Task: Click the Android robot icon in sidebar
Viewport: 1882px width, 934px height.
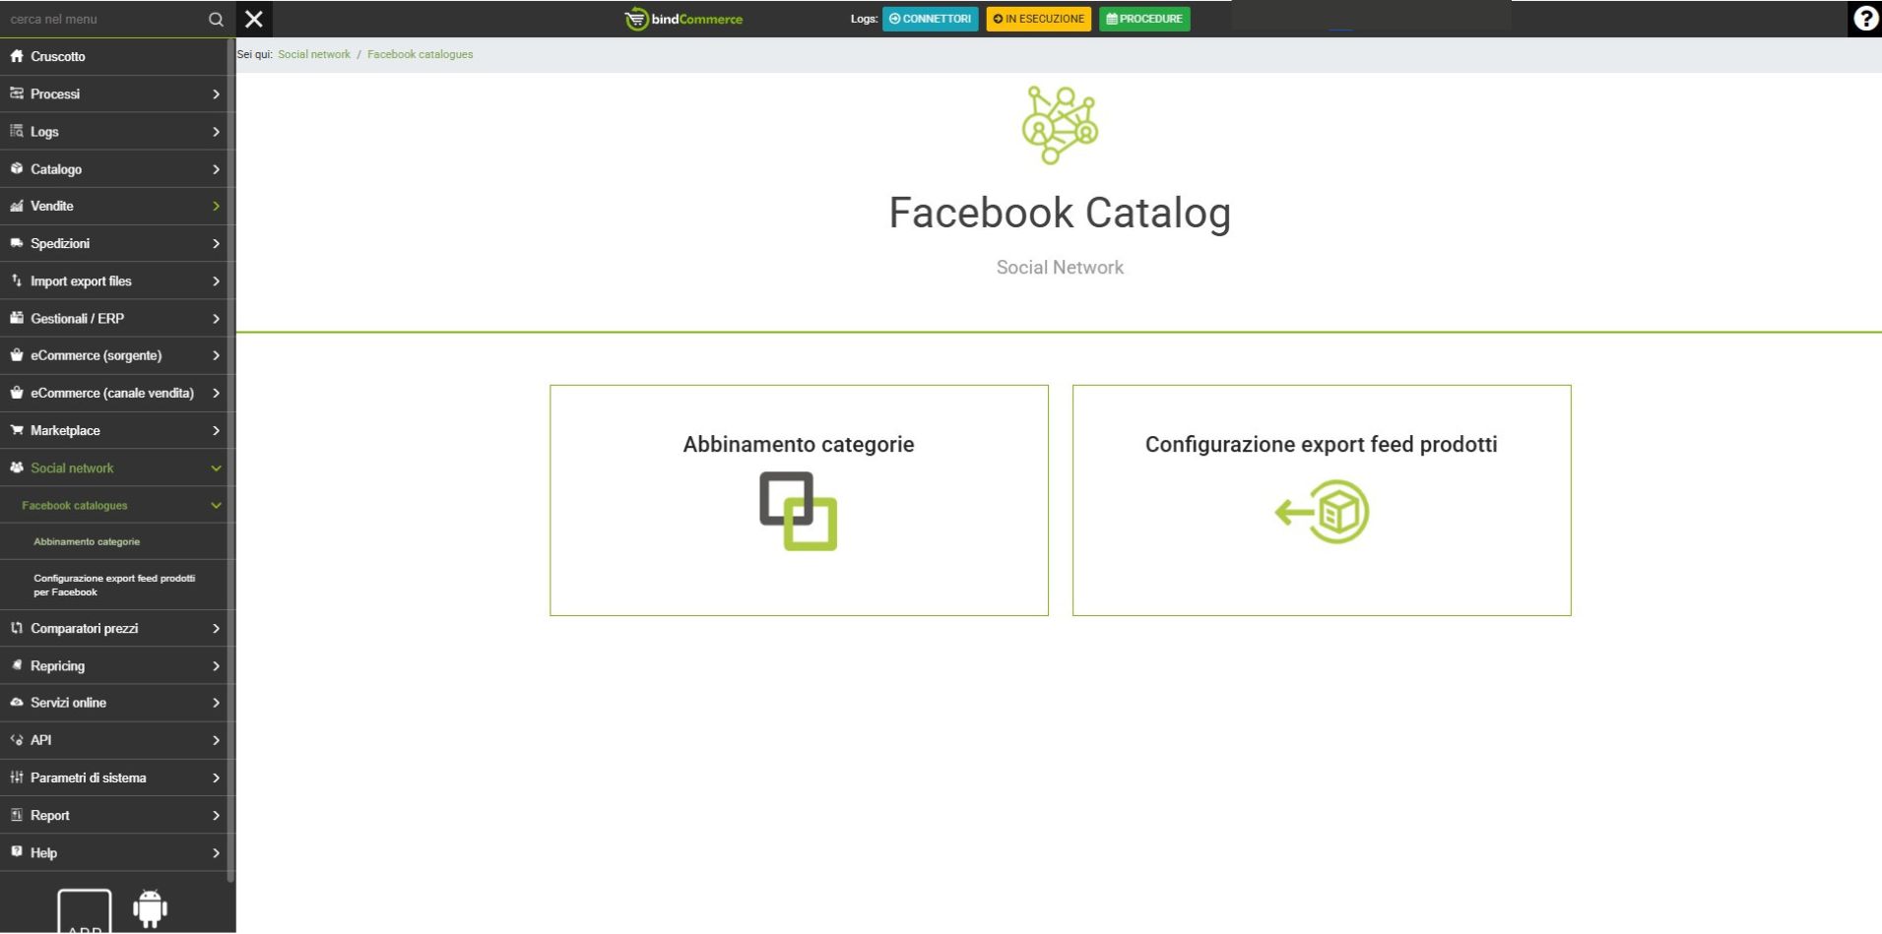Action: coord(150,907)
